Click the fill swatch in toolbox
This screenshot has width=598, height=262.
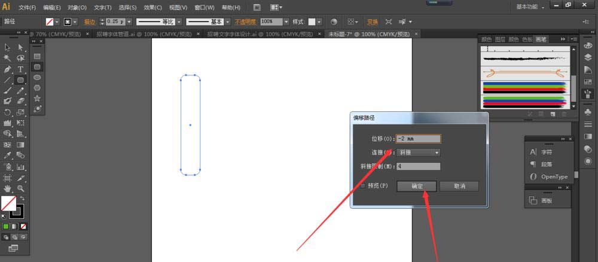point(8,203)
